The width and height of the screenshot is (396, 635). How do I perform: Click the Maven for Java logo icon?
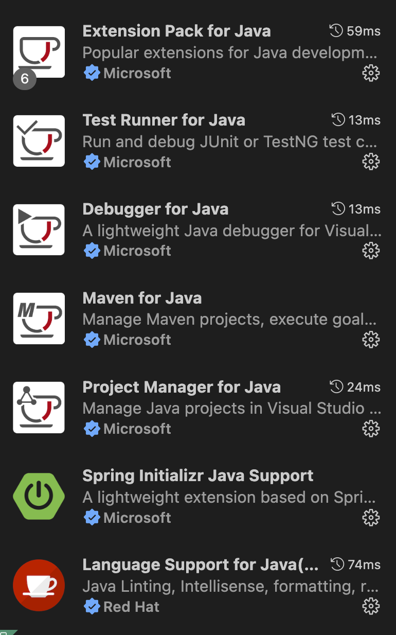[x=39, y=319]
